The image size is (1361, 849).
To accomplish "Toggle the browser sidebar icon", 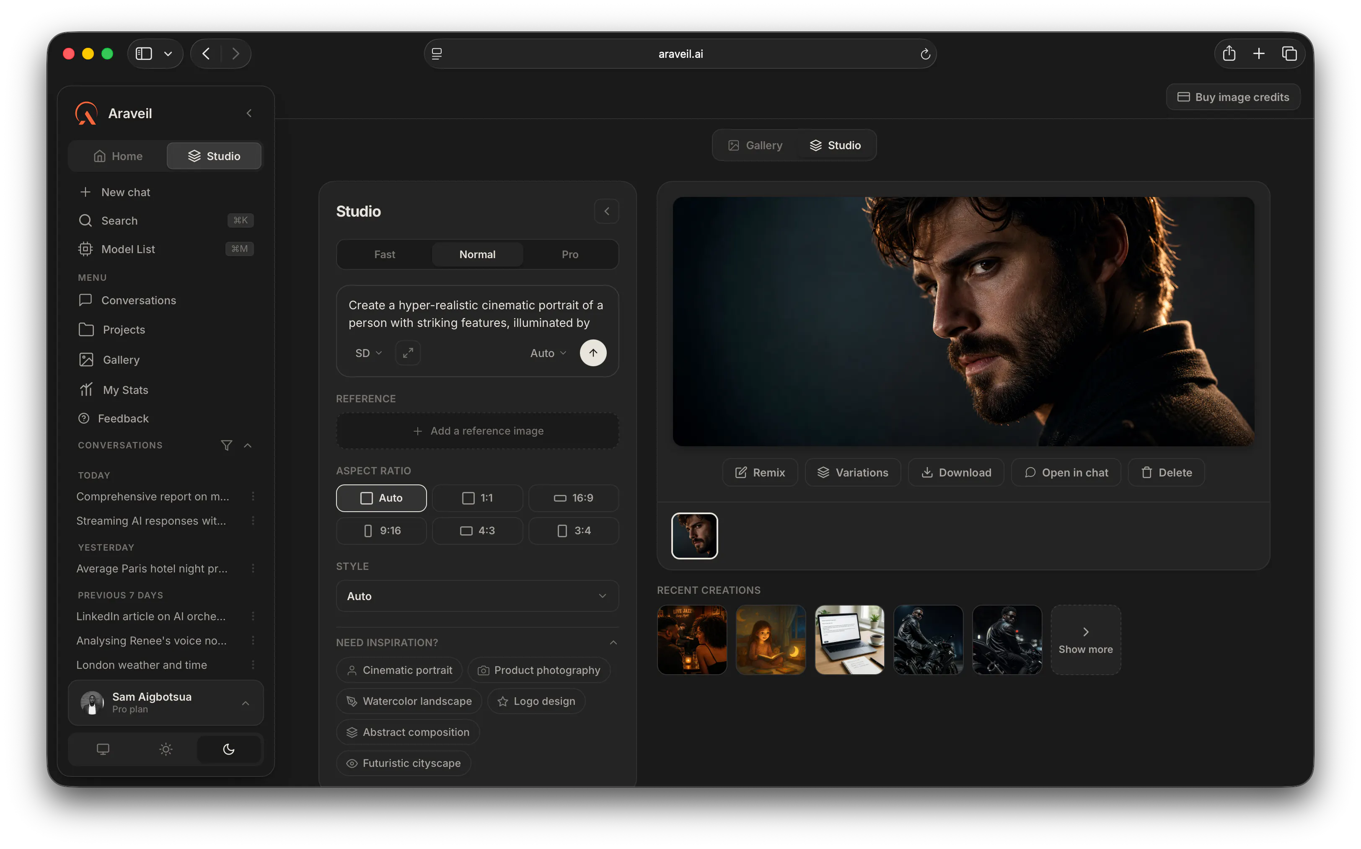I will click(x=144, y=53).
